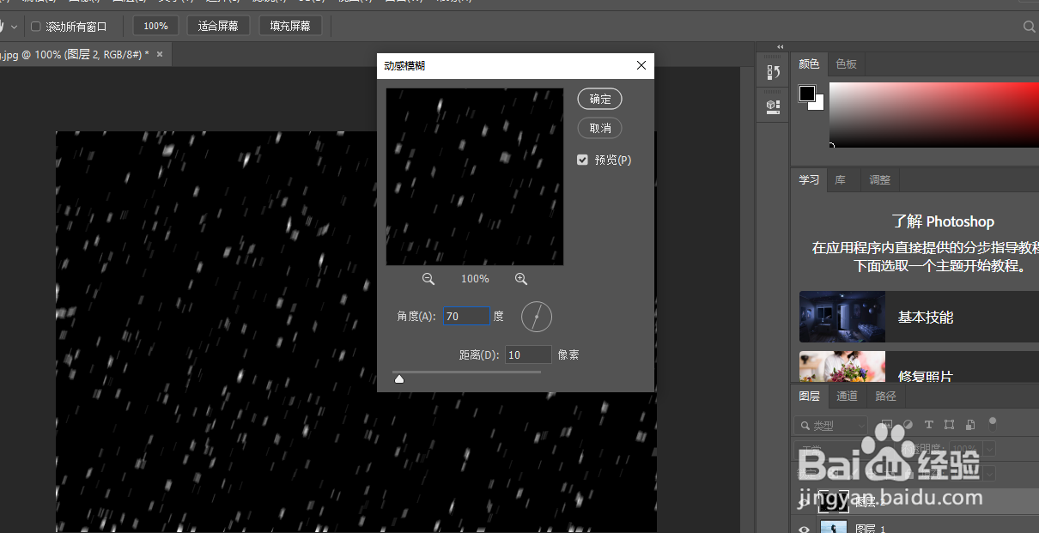Click the 确定 button in the blur dialog
Viewport: 1039px width, 533px height.
click(599, 99)
